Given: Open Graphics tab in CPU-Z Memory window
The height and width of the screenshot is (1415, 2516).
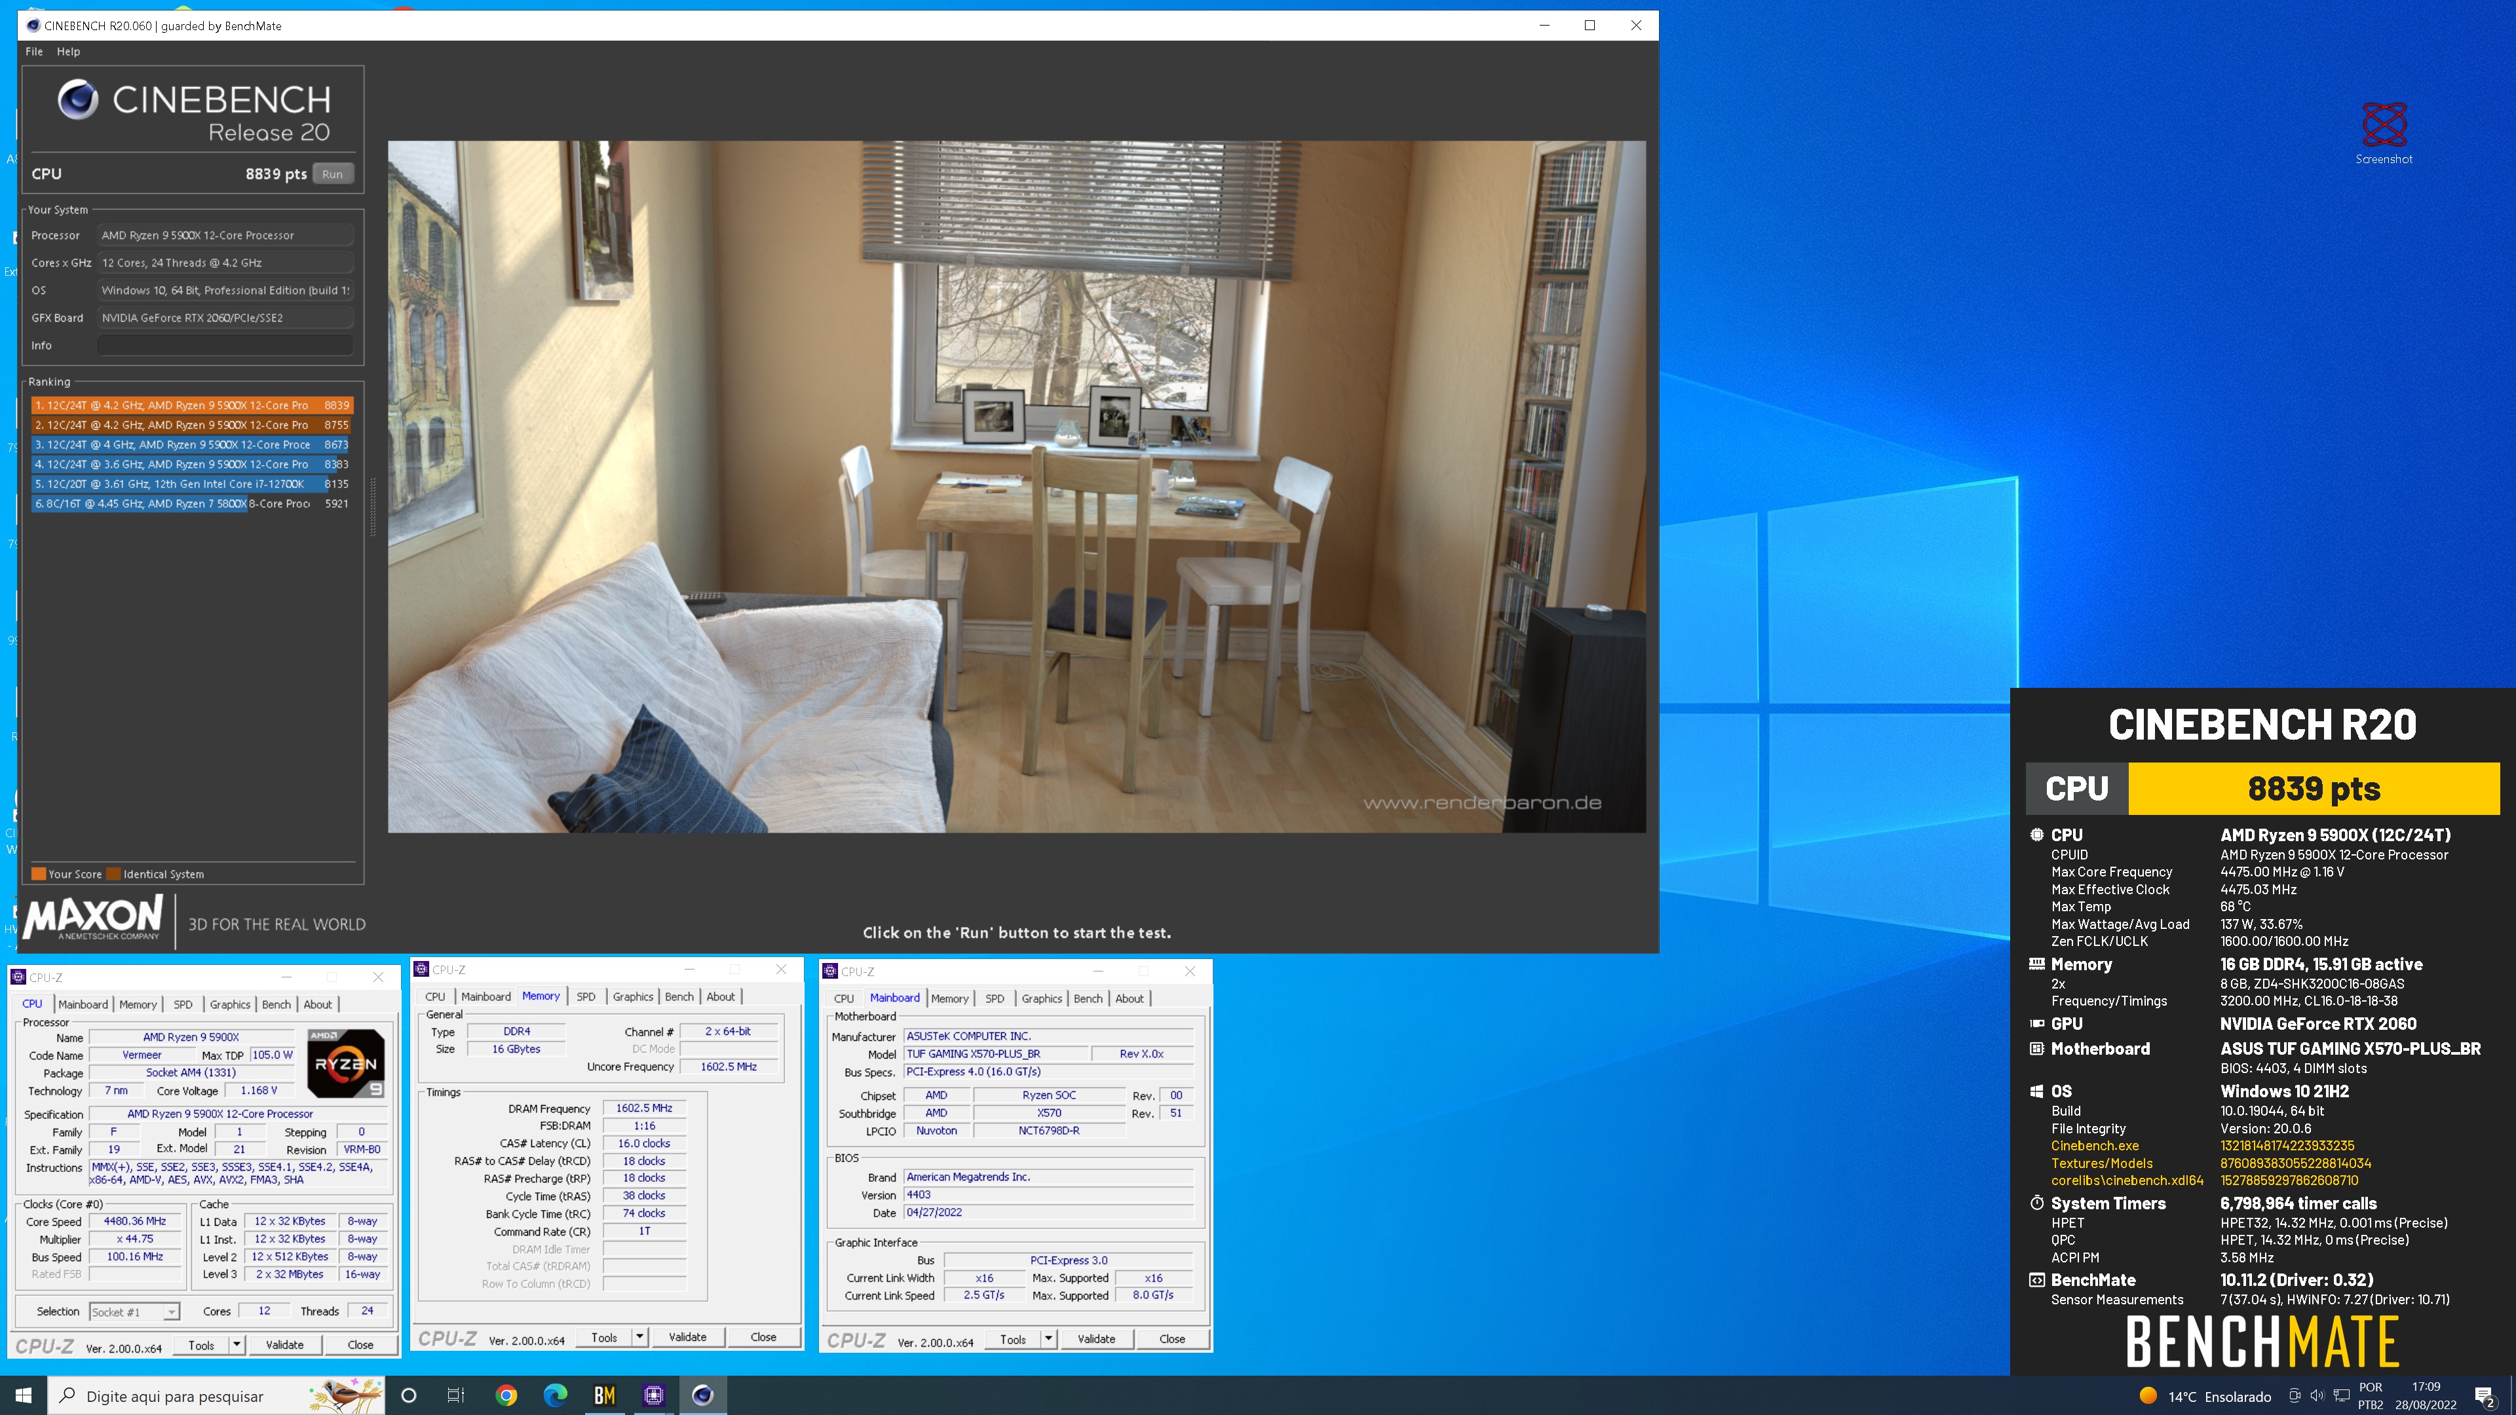Looking at the screenshot, I should tap(633, 996).
